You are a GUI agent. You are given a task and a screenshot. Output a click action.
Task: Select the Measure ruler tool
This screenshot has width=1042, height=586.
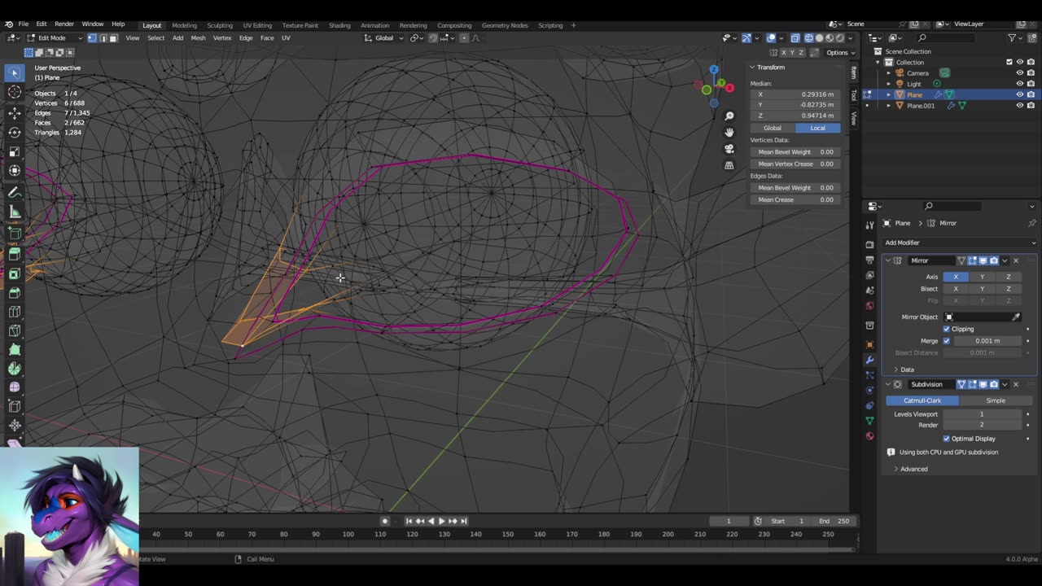pos(15,212)
